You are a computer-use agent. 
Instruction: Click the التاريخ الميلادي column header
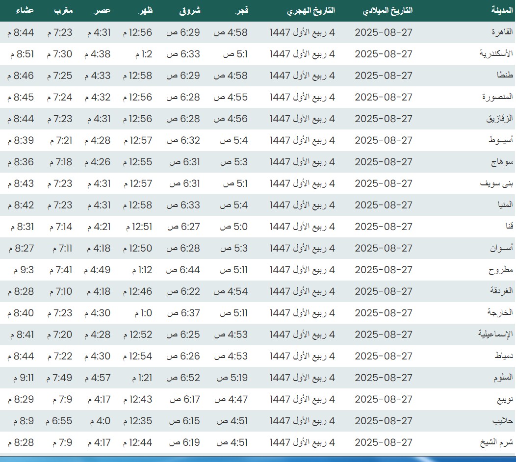click(x=387, y=10)
